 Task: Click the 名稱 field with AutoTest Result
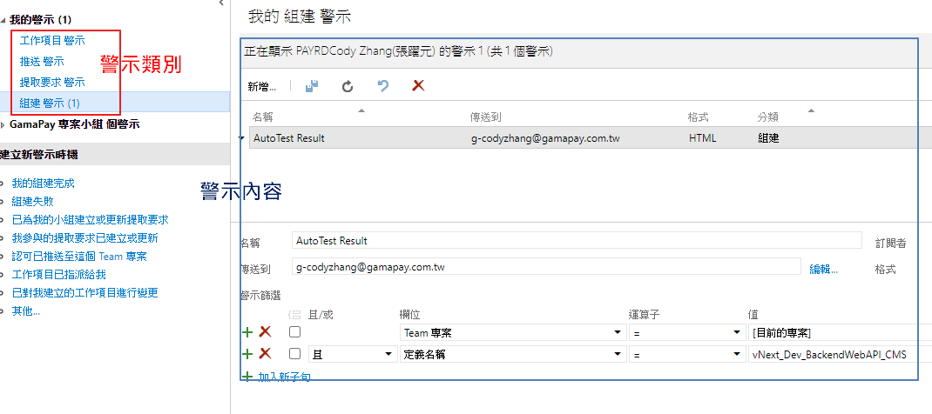click(x=575, y=241)
